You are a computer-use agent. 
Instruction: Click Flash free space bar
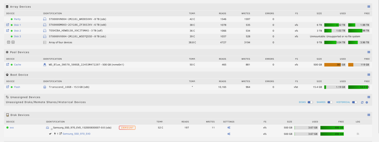click(x=359, y=87)
